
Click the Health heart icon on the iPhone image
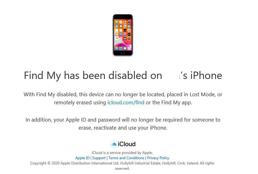point(117,39)
